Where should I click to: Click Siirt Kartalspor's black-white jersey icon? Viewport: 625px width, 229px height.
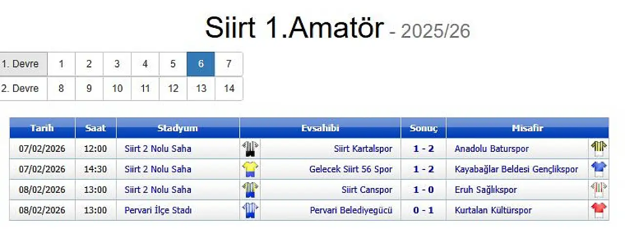250,148
